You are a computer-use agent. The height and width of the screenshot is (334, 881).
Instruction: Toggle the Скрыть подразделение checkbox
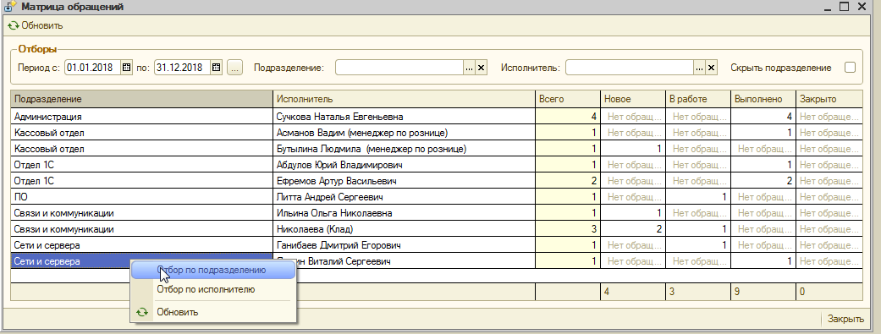(x=850, y=68)
